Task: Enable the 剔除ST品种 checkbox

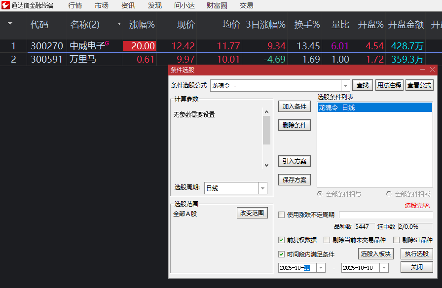Action: point(396,240)
